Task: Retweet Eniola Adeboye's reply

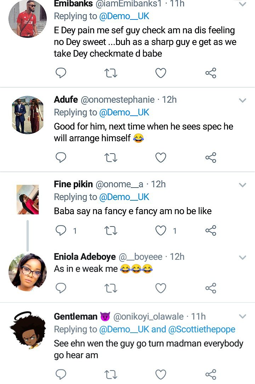Action: coord(111,288)
